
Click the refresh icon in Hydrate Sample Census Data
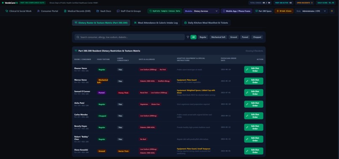pos(151,11)
